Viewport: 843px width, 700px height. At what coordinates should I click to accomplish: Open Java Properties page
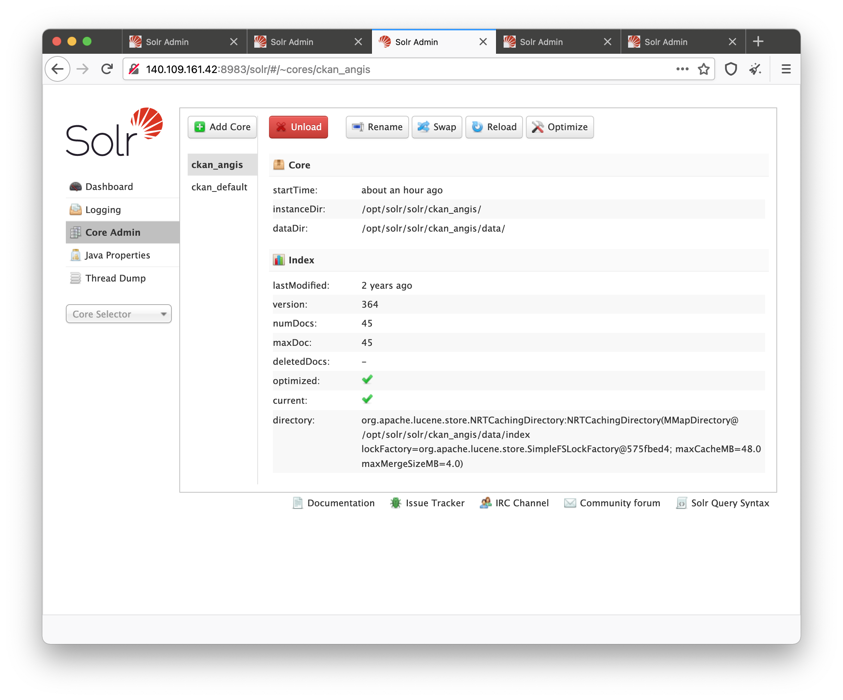pos(123,255)
